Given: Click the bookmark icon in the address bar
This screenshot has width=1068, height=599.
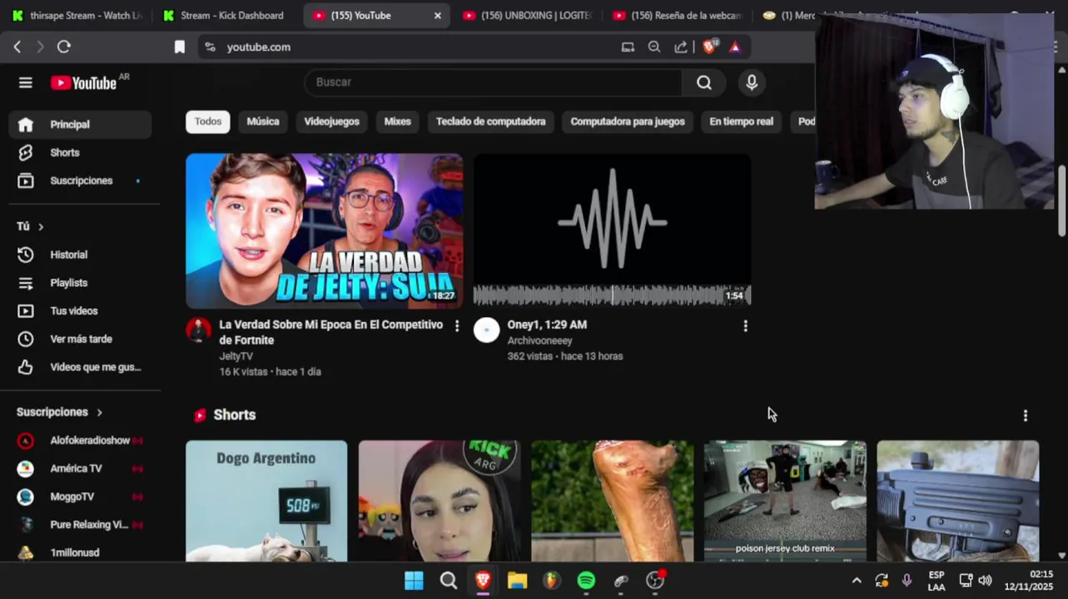Looking at the screenshot, I should [x=179, y=47].
